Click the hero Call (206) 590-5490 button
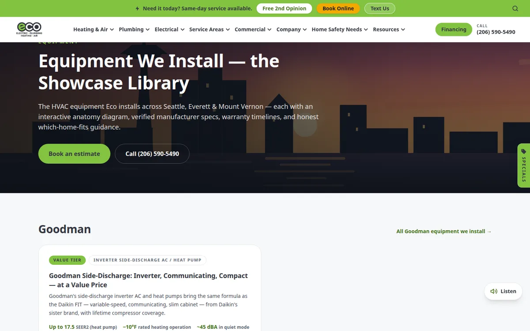This screenshot has width=530, height=331. point(152,154)
